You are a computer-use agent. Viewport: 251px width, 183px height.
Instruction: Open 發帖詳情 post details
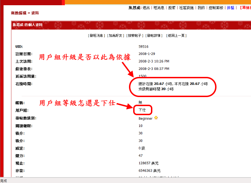coord(154,35)
